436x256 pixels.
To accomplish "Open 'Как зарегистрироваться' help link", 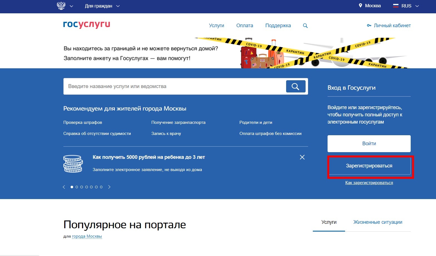I will tap(369, 183).
